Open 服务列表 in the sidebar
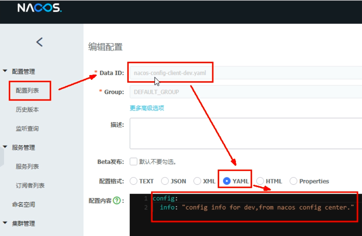The image size is (362, 236). [x=27, y=166]
